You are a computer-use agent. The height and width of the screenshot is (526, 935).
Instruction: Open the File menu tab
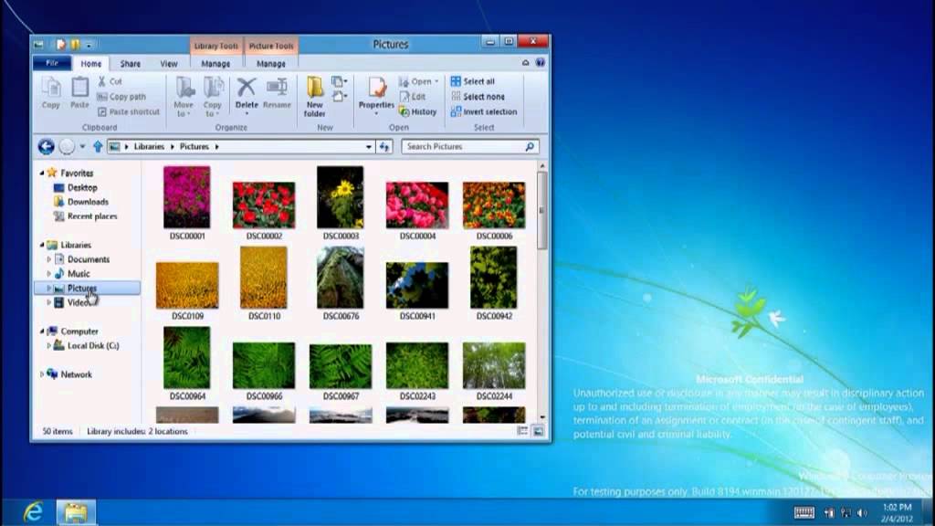pos(52,63)
